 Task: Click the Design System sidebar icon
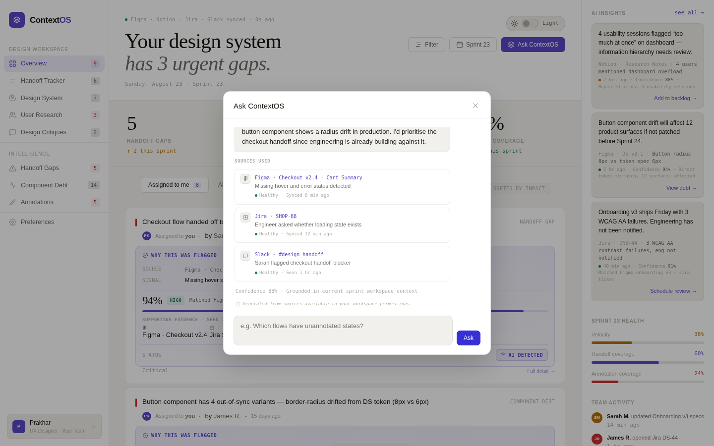[x=12, y=98]
